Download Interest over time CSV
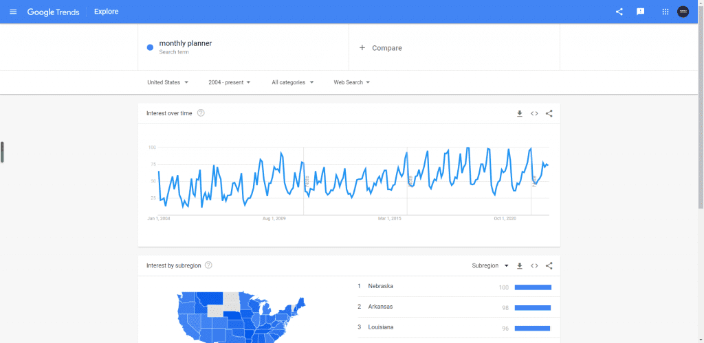Screen dimensions: 704x343 (520, 113)
